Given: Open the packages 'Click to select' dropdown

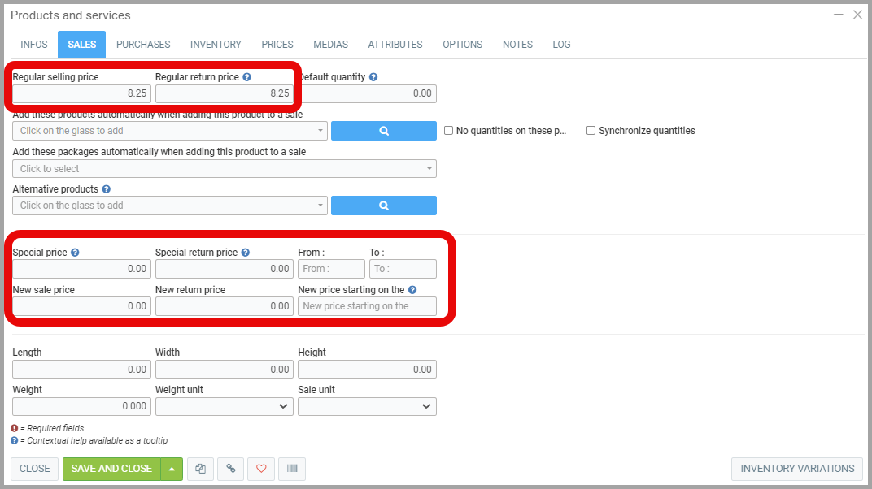Looking at the screenshot, I should point(224,169).
